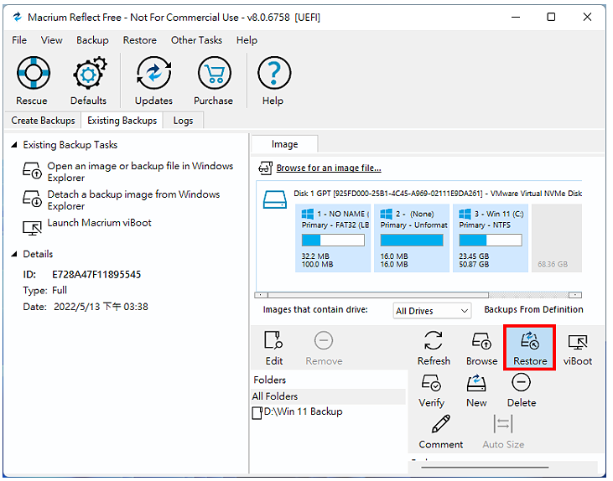Click the Folders column header
613x481 pixels.
click(x=270, y=380)
